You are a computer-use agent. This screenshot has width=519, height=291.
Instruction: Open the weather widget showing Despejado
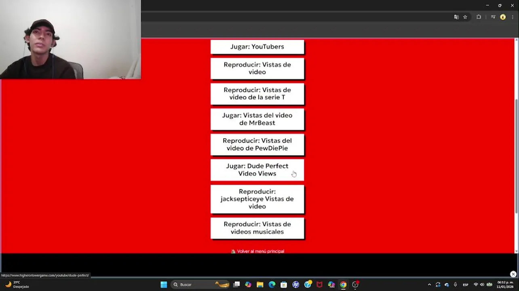coord(17,285)
